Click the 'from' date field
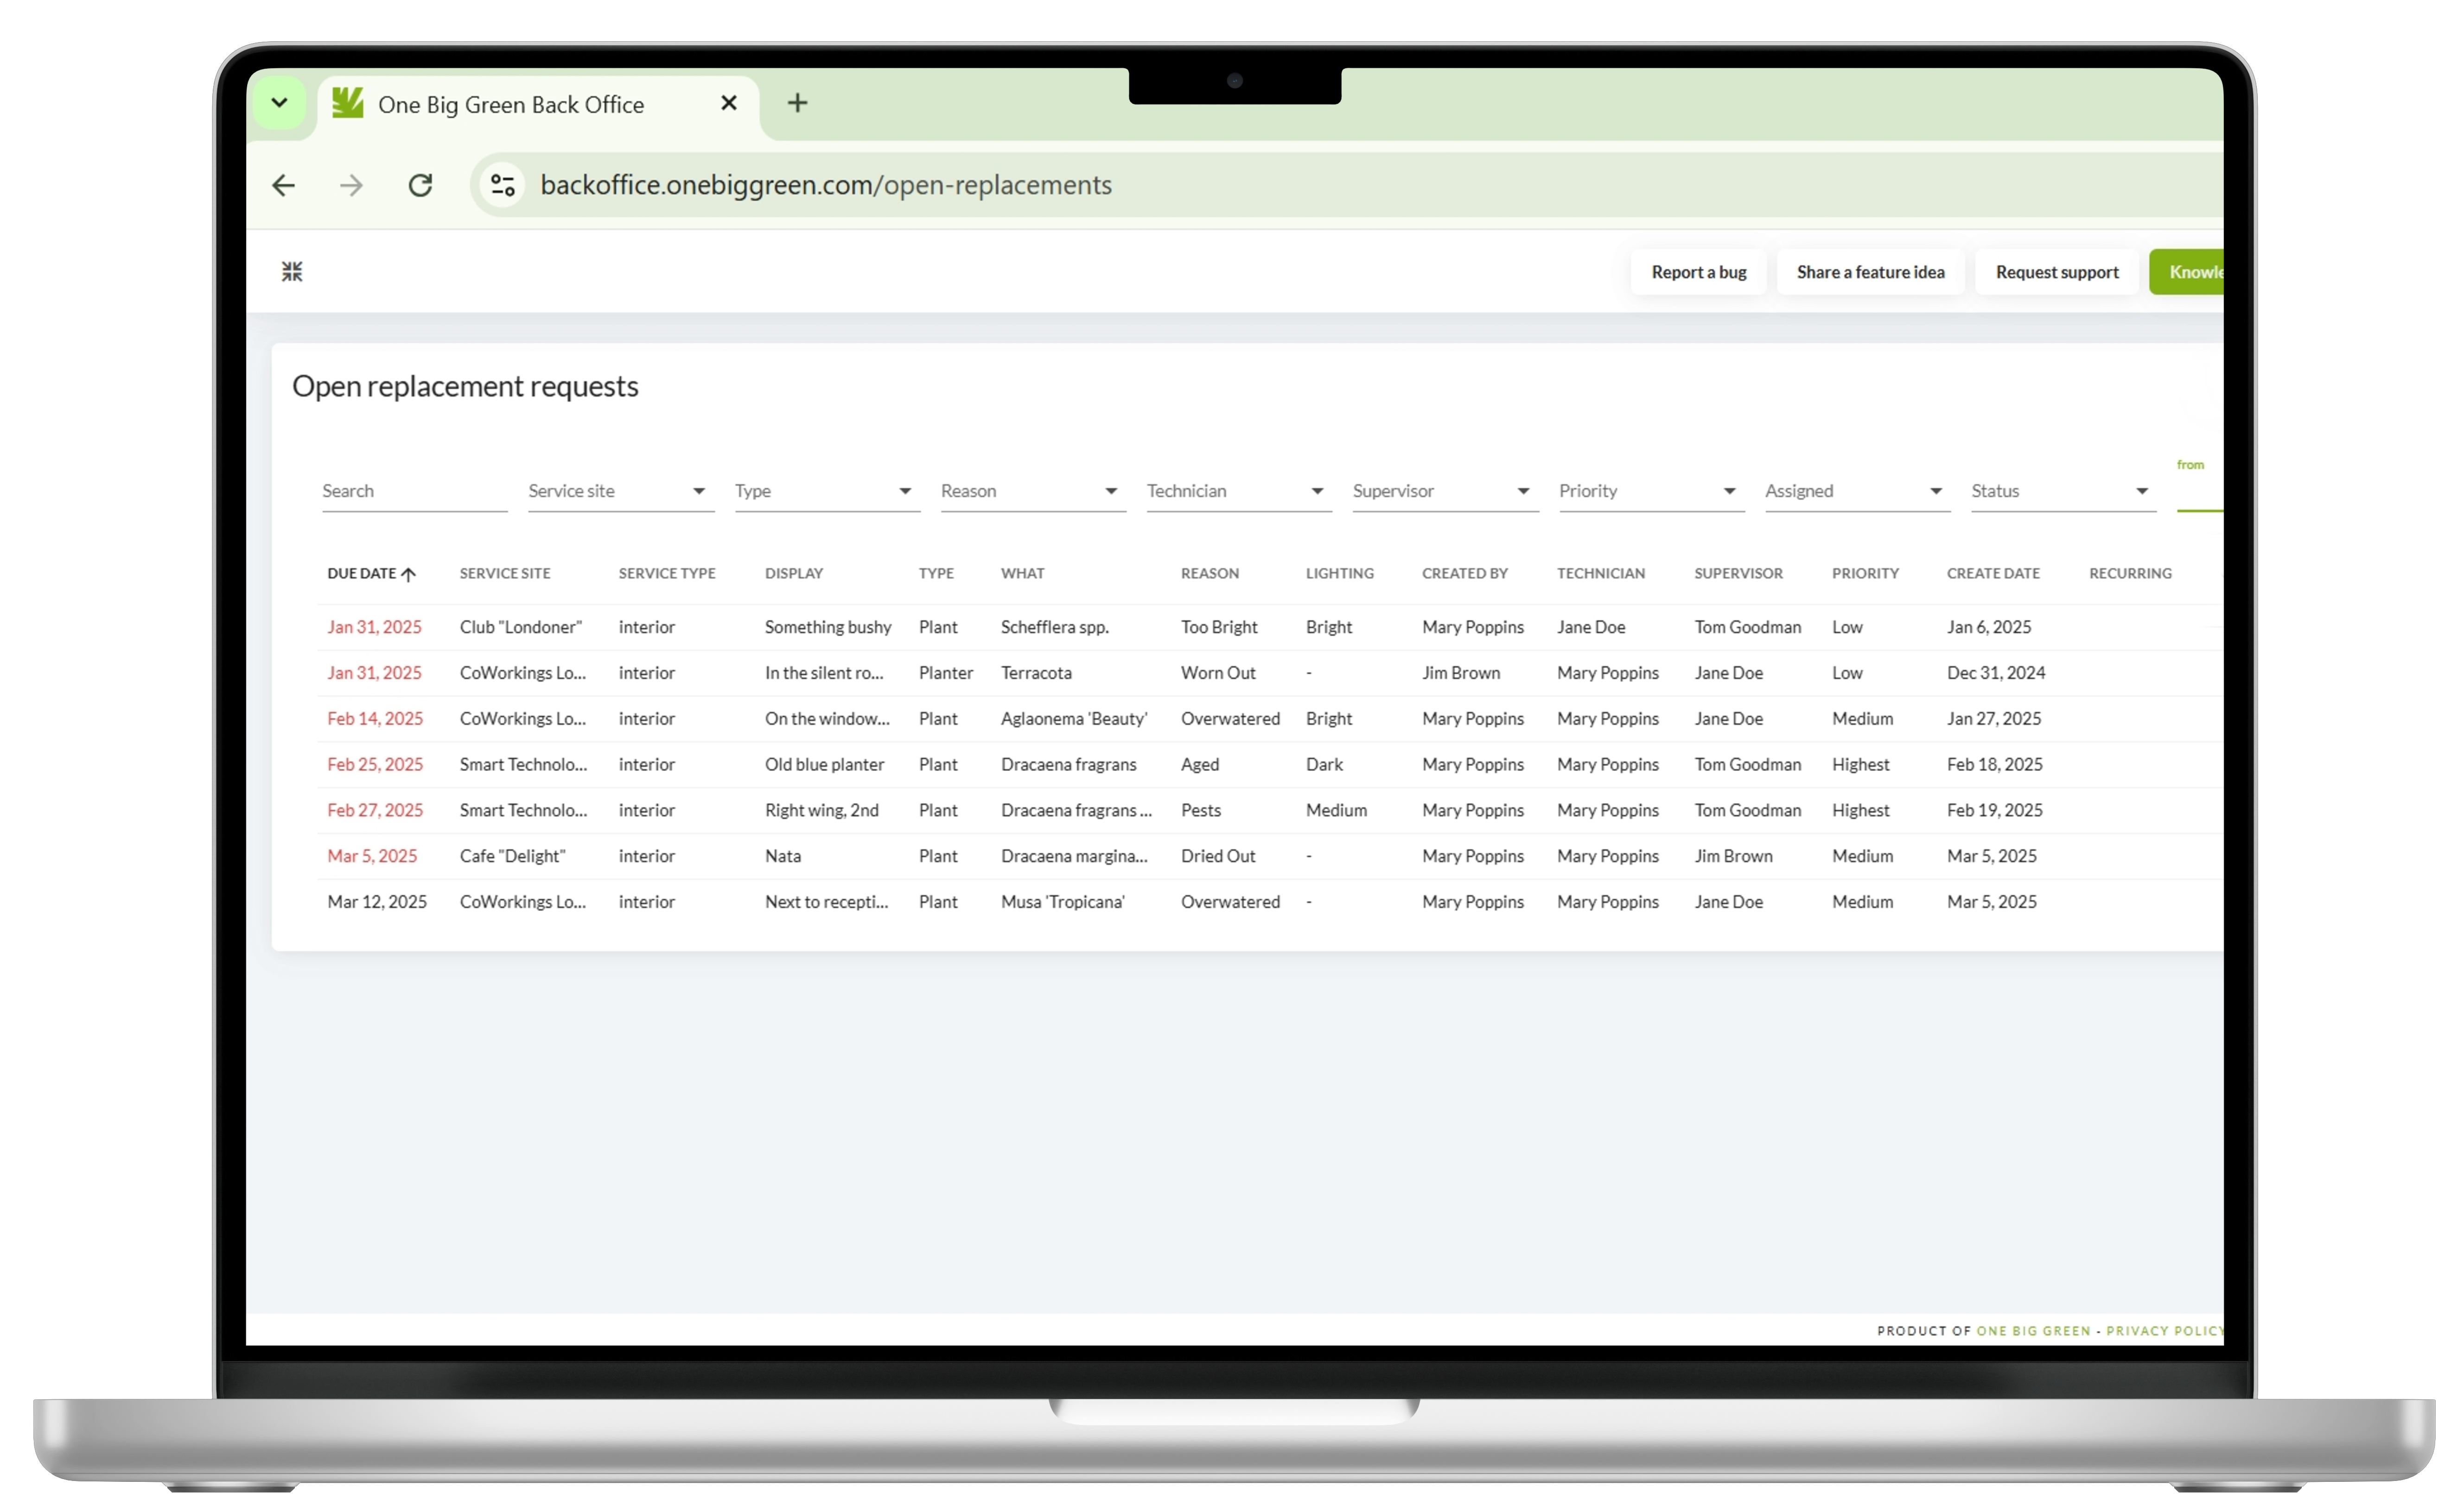Screen dimensions: 2464x1505 (x=2200, y=487)
